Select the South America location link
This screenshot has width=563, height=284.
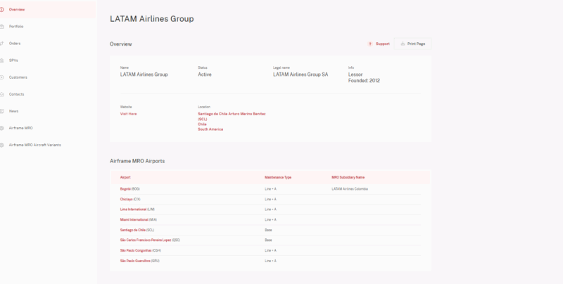[210, 129]
